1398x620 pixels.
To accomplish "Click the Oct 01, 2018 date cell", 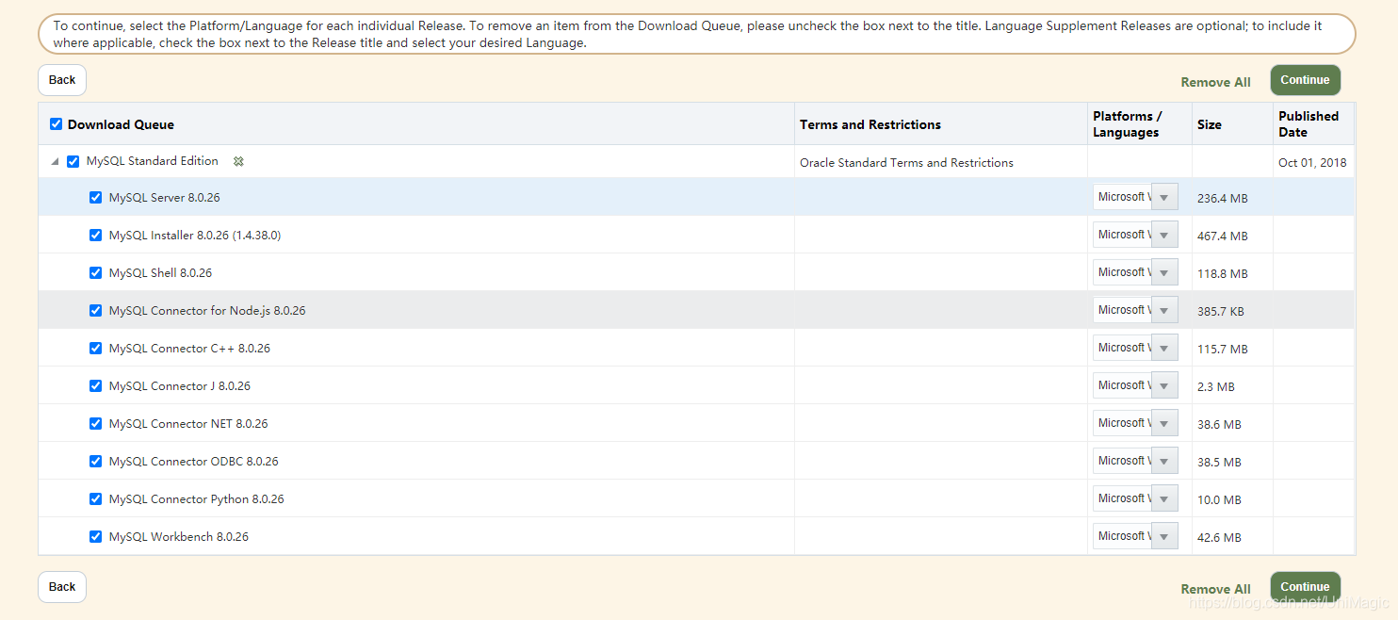I will 1312,163.
